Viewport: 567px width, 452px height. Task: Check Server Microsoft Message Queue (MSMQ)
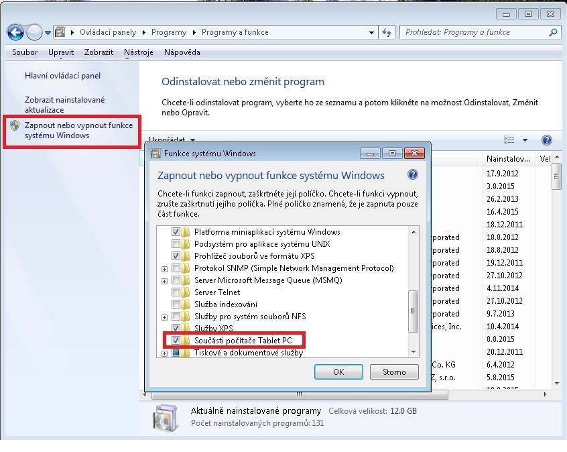(176, 280)
